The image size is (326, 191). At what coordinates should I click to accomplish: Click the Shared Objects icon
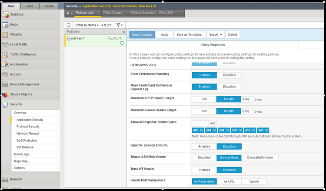[x=5, y=94]
